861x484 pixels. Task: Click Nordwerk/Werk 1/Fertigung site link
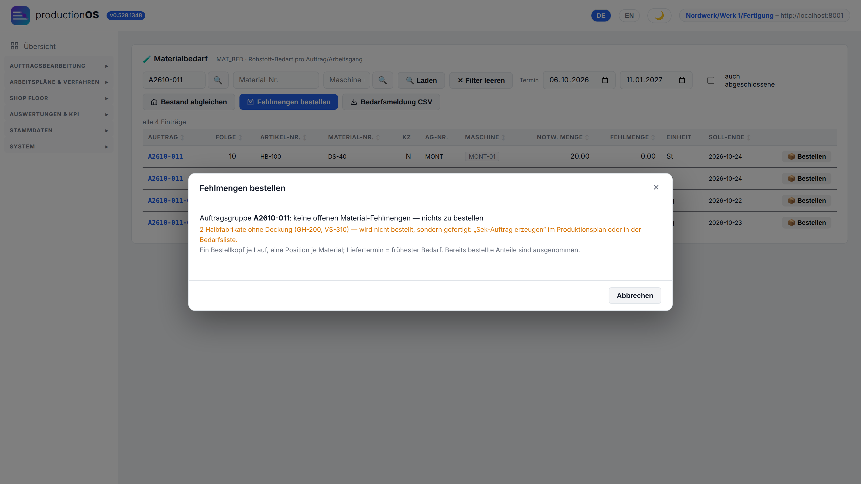tap(730, 15)
